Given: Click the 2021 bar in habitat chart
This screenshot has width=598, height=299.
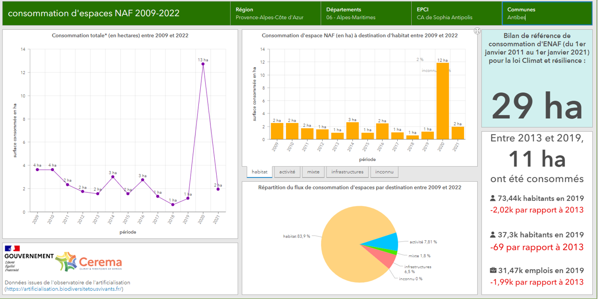Looking at the screenshot, I should [x=458, y=133].
